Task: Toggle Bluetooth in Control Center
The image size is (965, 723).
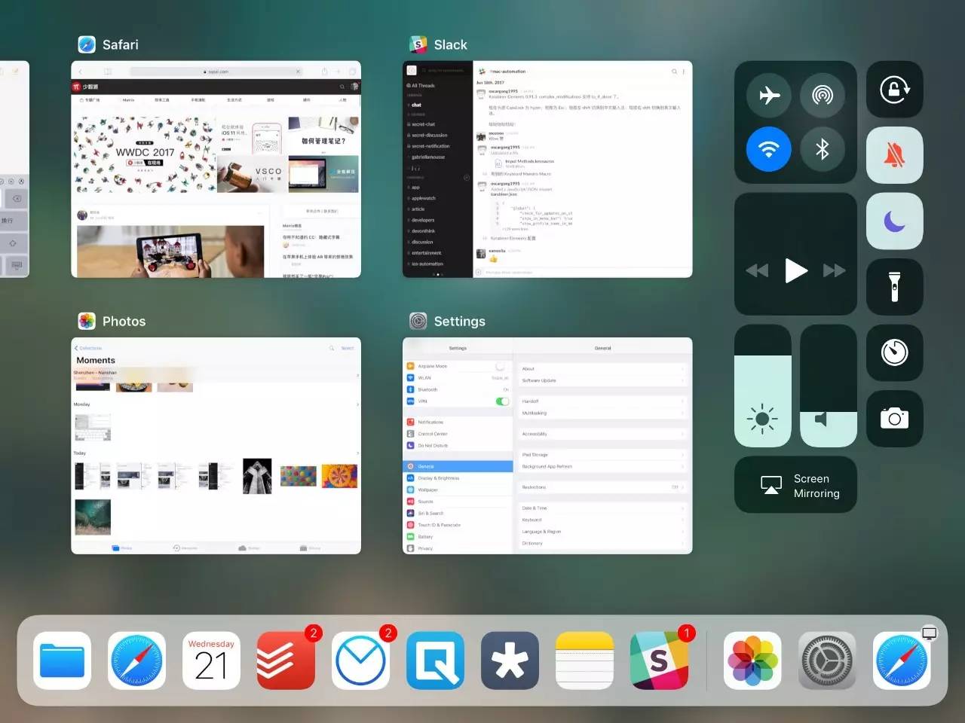Action: click(823, 149)
